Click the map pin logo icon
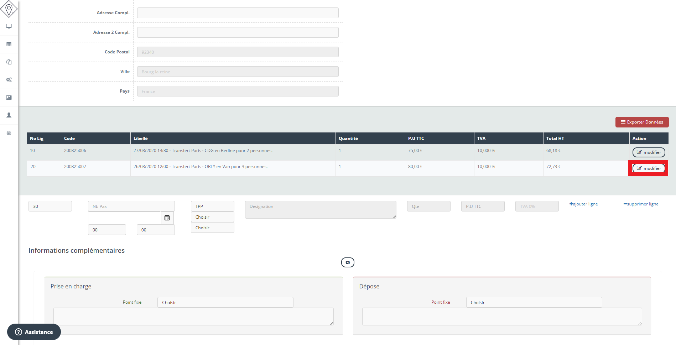Screen dimensions: 676x345 click(x=9, y=9)
